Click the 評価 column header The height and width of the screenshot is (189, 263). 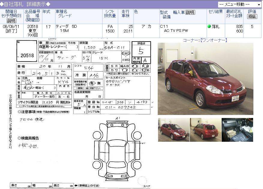tap(252, 12)
